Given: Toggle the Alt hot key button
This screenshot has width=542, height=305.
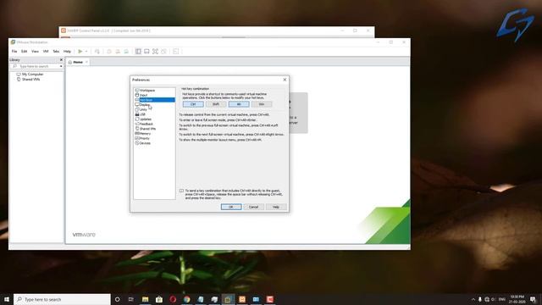Looking at the screenshot, I should 239,104.
